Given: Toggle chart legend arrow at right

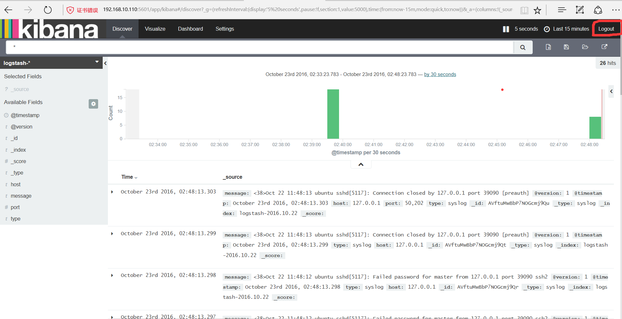Looking at the screenshot, I should (611, 92).
